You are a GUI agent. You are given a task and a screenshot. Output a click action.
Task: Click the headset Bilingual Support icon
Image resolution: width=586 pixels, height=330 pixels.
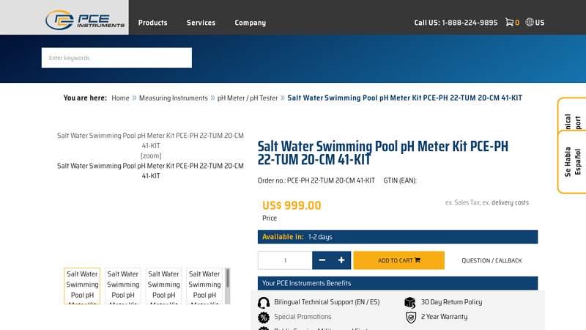click(x=264, y=302)
